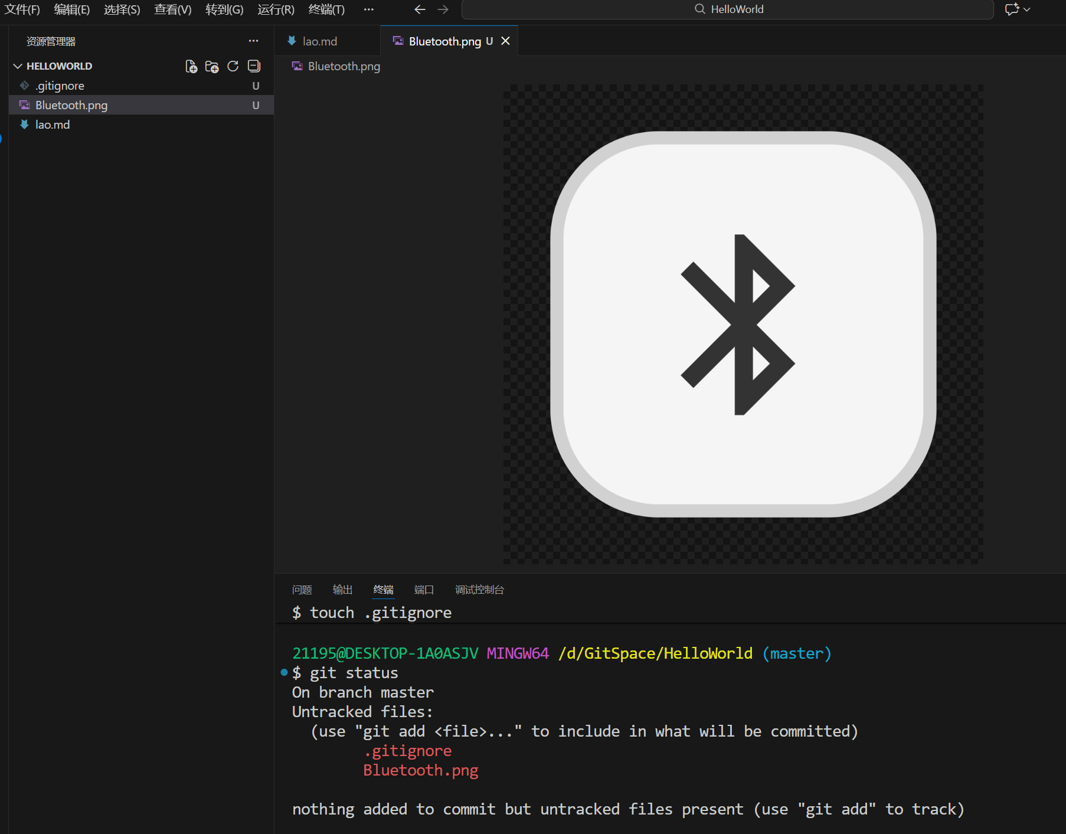Open the 选择(S) menu
Viewport: 1066px width, 834px height.
coord(122,9)
